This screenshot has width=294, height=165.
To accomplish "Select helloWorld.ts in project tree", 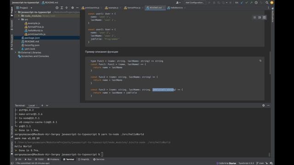I will click(x=34, y=31).
